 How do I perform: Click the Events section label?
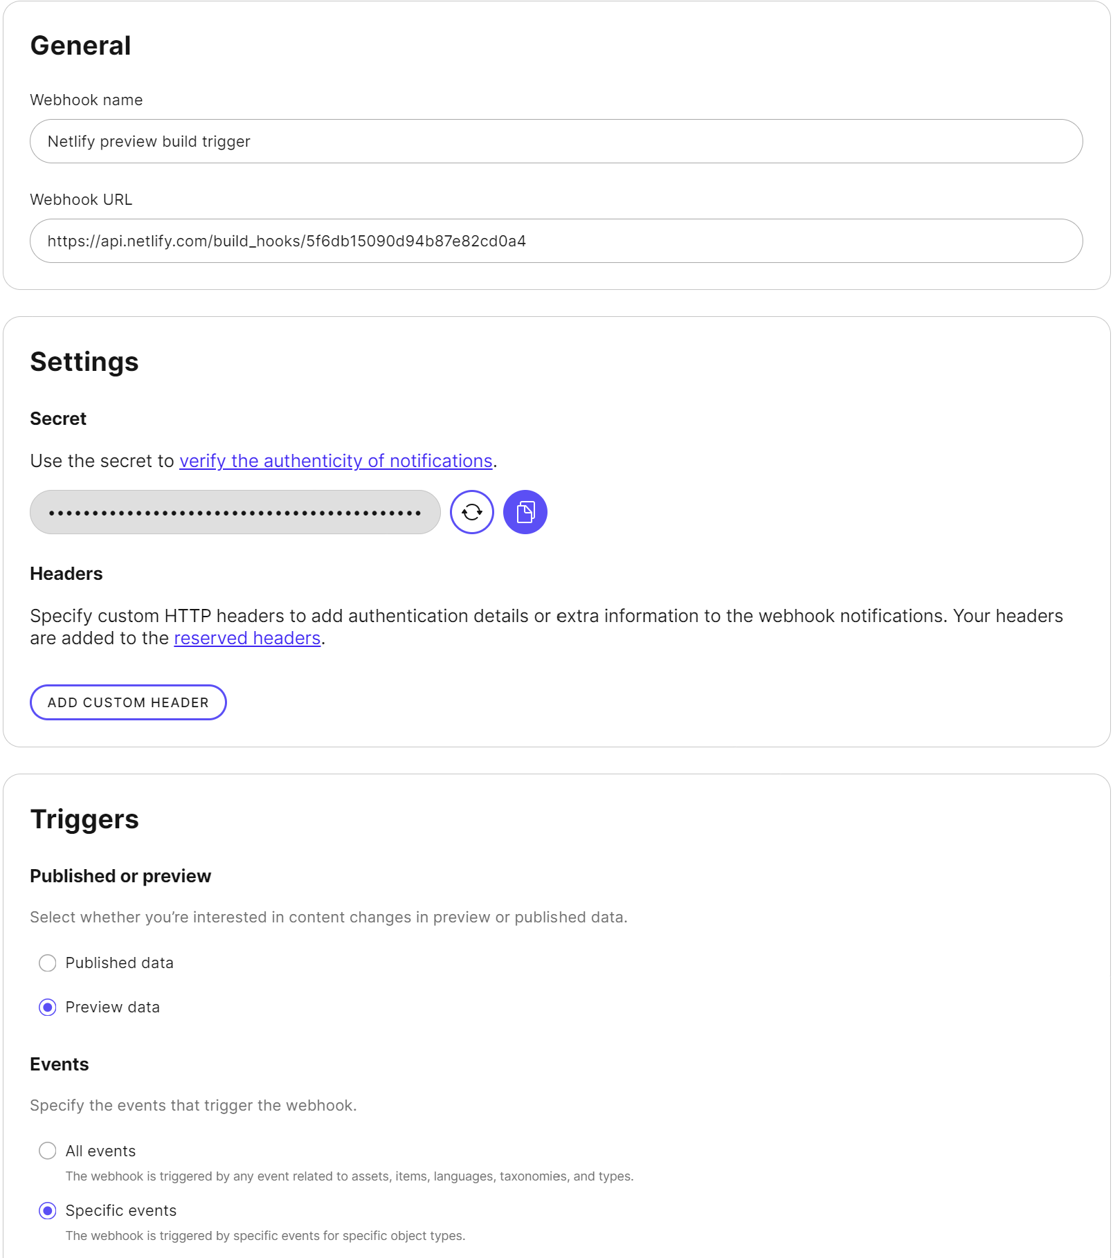point(59,1064)
